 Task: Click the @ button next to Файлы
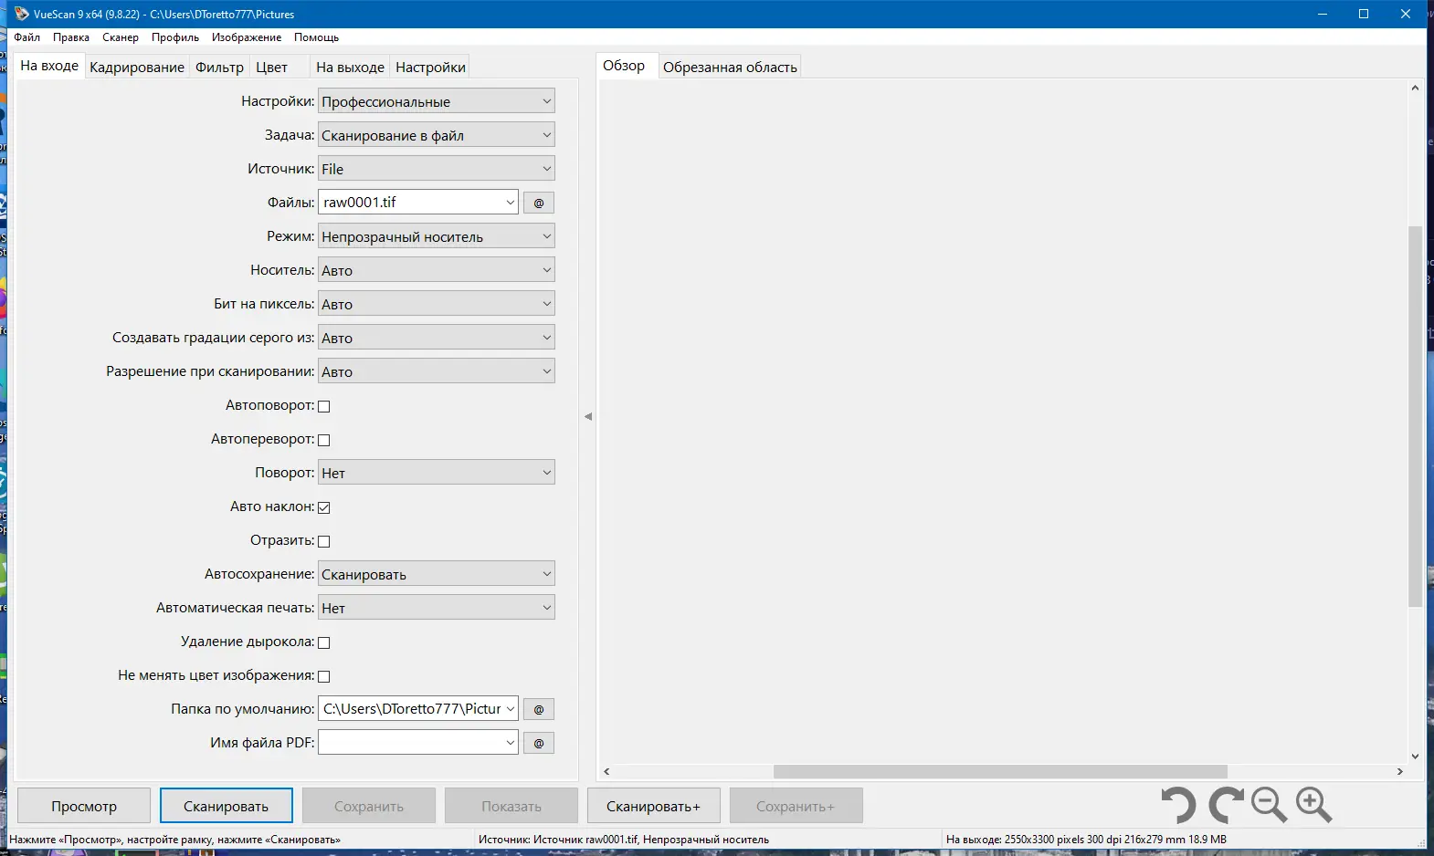pos(539,203)
